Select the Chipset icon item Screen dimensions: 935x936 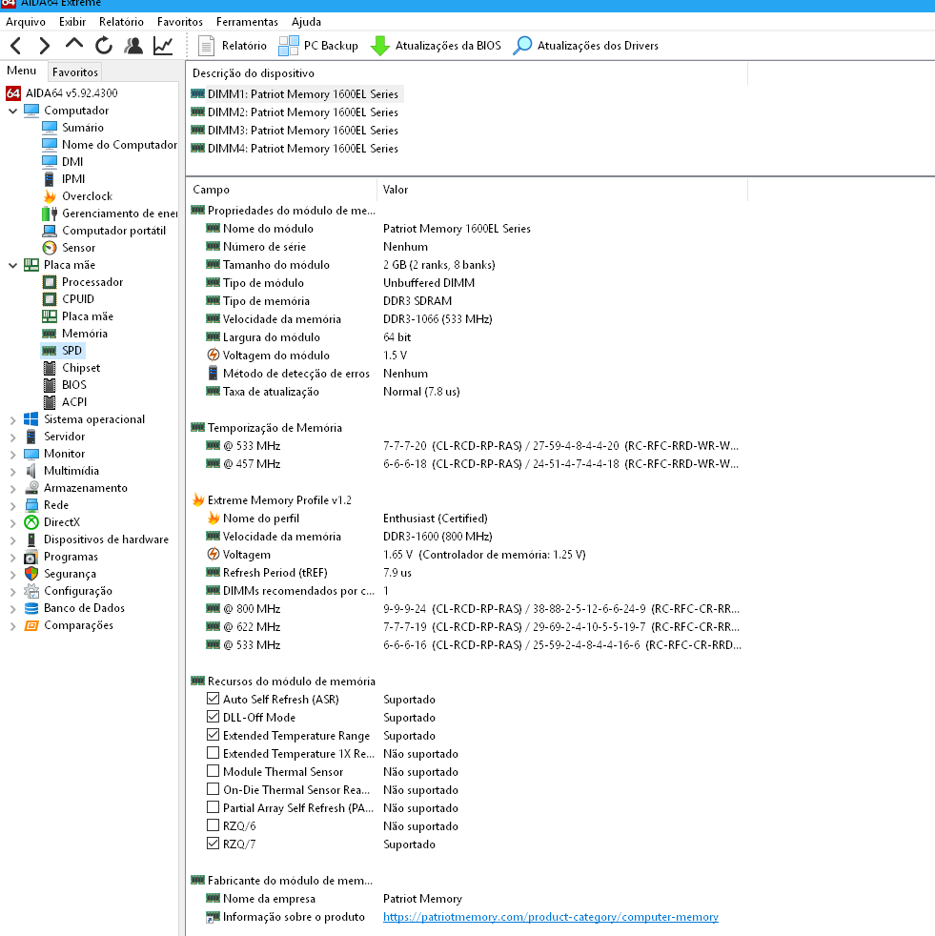click(50, 368)
